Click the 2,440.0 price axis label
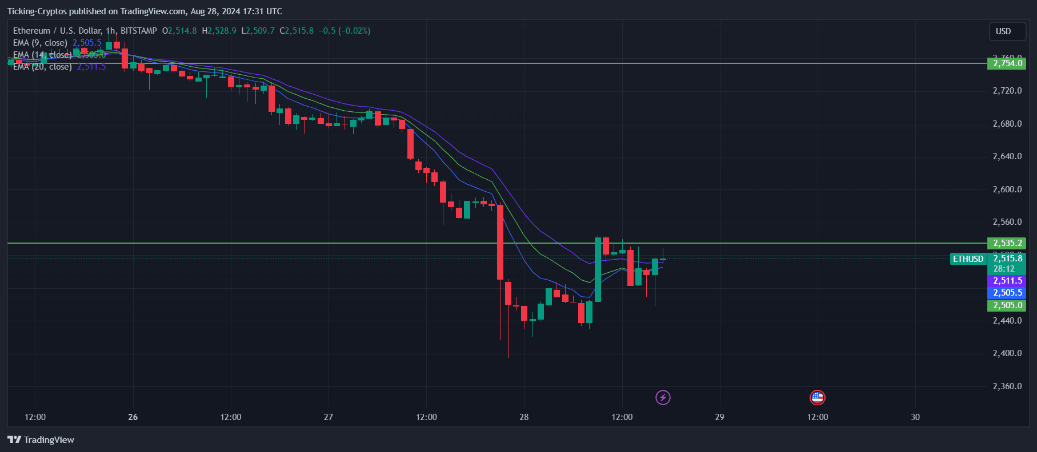 (1007, 321)
